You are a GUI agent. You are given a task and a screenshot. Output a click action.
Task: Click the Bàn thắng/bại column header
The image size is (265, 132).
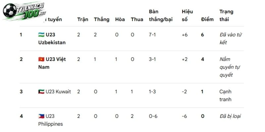pyautogui.click(x=161, y=16)
